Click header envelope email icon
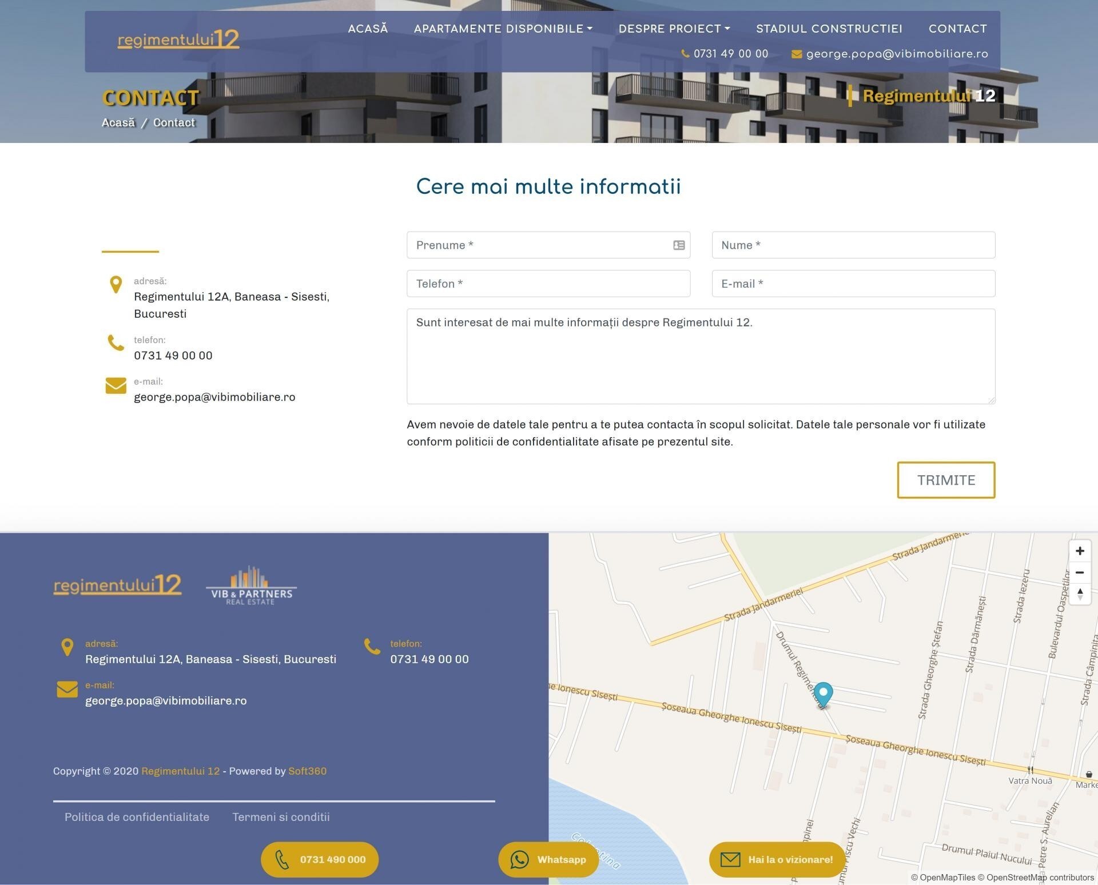The image size is (1098, 885). [796, 54]
